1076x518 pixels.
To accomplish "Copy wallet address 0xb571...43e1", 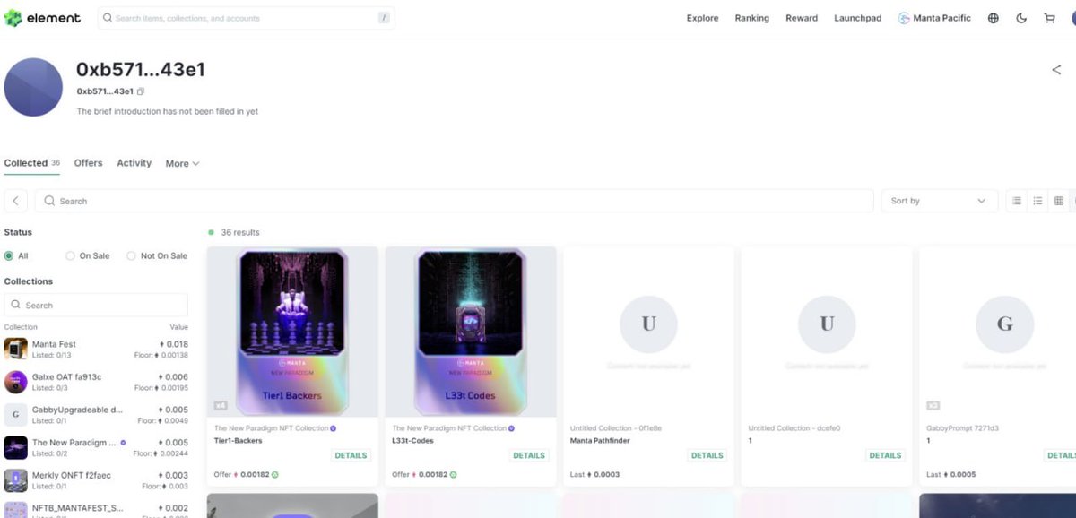I will [141, 91].
